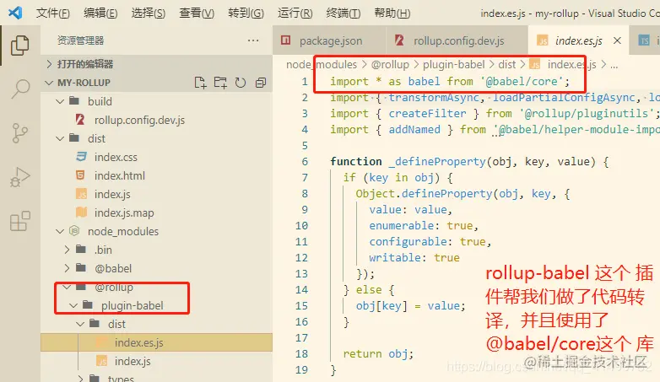Click the plugin-babel breadcrumb segment
The width and height of the screenshot is (660, 382).
click(454, 64)
